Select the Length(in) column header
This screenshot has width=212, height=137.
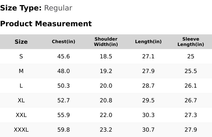tap(148, 42)
